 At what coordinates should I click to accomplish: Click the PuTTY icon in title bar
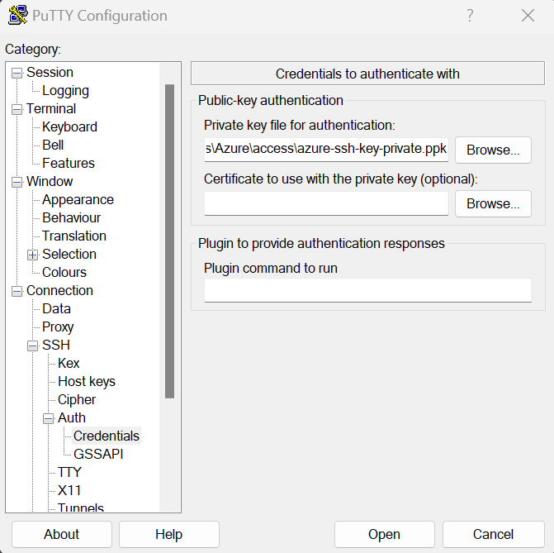click(17, 15)
